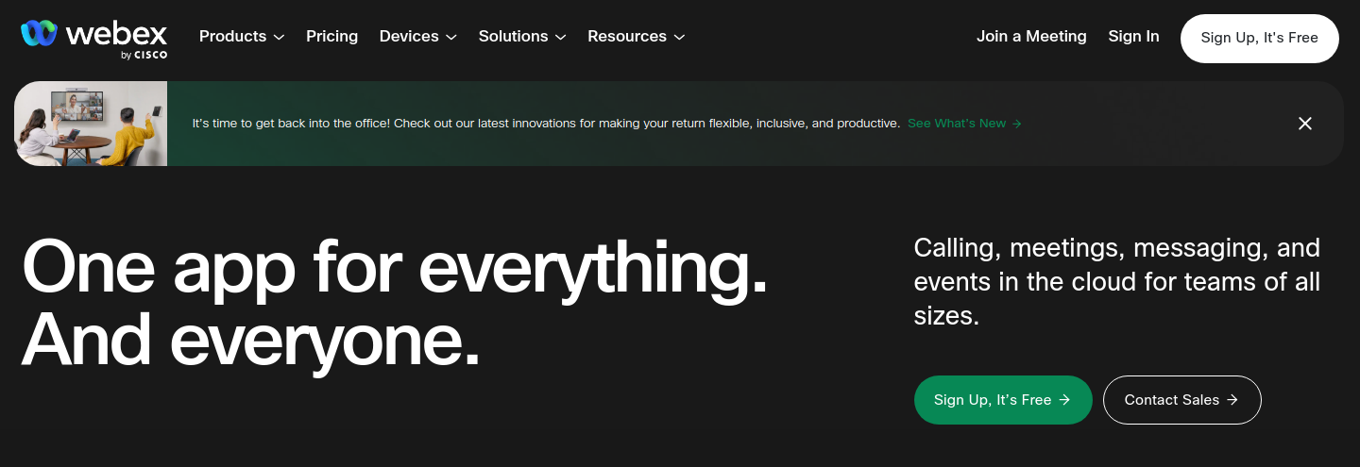Click the Contact Sales arrow icon
1360x467 pixels.
[x=1232, y=400]
